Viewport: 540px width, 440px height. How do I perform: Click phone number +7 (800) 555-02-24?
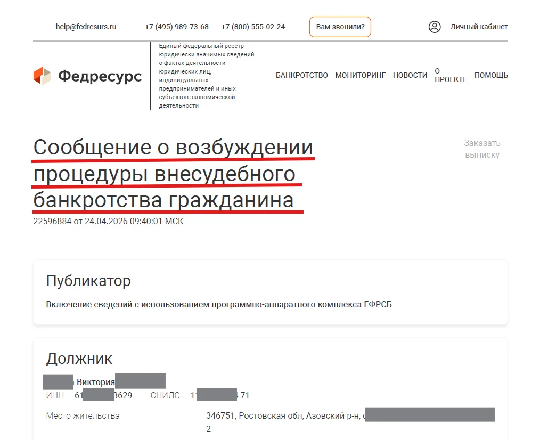pyautogui.click(x=253, y=27)
